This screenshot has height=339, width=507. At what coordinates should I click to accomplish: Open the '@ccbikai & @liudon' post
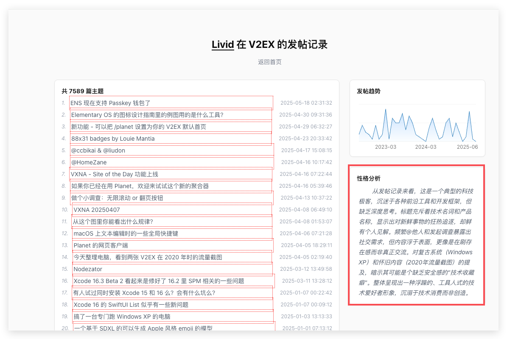tap(98, 150)
